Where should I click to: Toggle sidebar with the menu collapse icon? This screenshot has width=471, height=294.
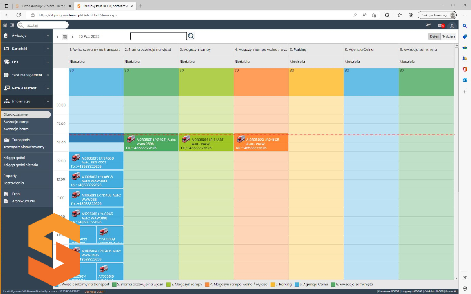click(x=12, y=25)
